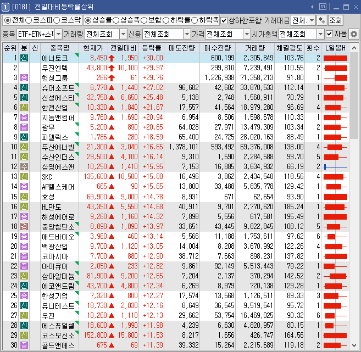Open stock 우진엔텍
This screenshot has height=352, width=361.
point(55,68)
